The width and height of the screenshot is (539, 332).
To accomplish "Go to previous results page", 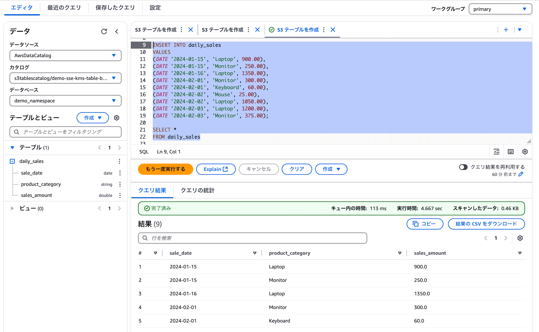I will pyautogui.click(x=486, y=238).
